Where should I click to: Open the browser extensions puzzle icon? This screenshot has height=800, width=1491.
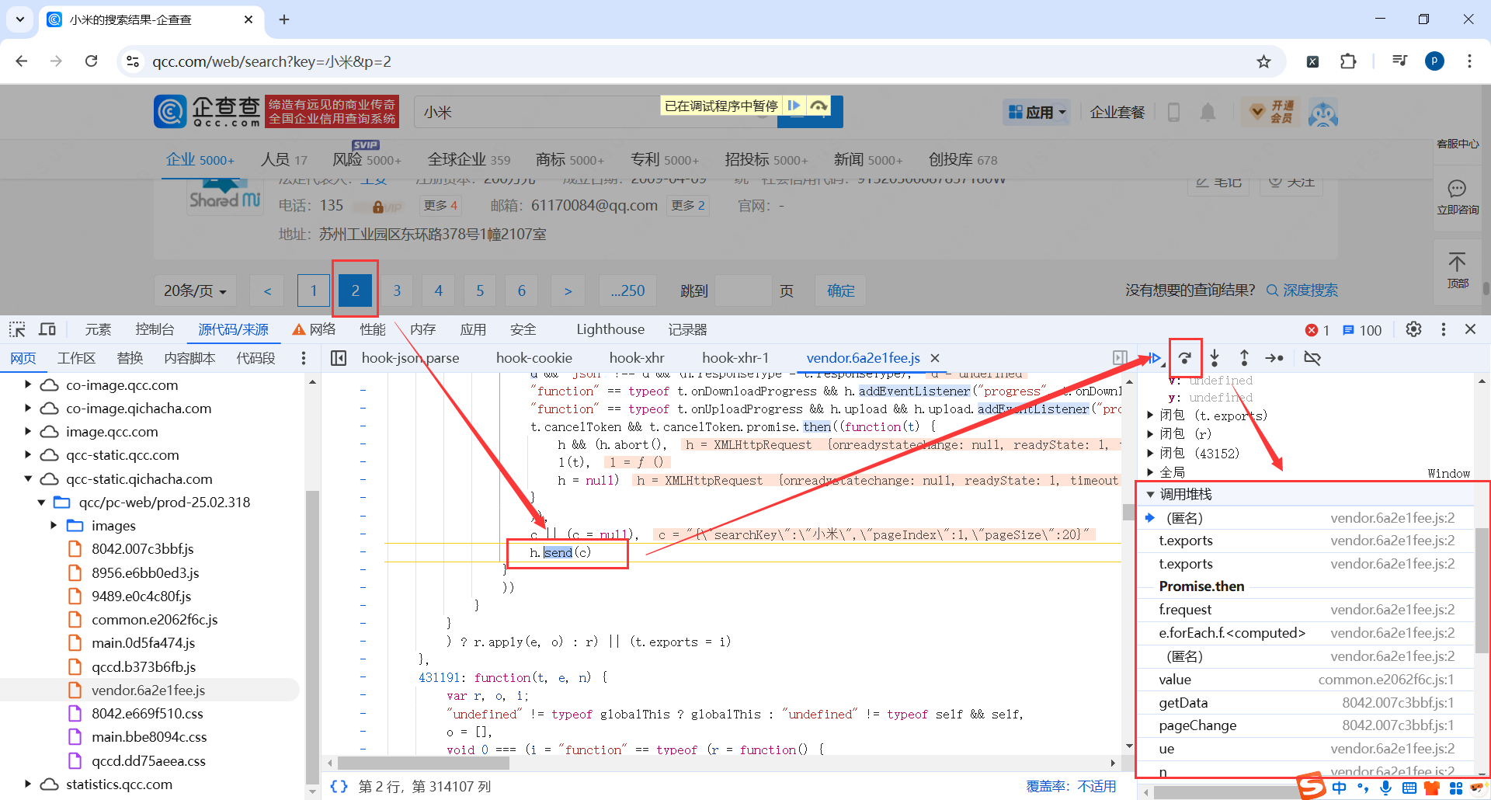coord(1348,61)
